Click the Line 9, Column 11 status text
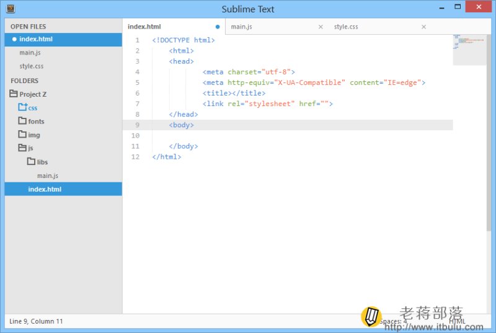The image size is (496, 333). [x=36, y=321]
